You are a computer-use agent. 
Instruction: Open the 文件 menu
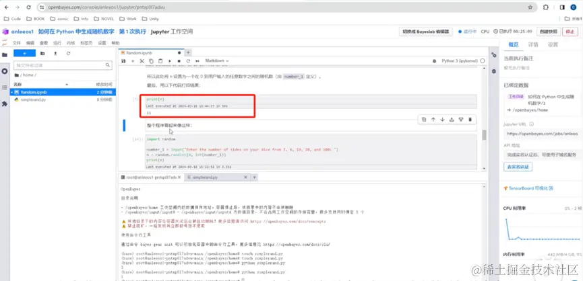click(x=16, y=43)
